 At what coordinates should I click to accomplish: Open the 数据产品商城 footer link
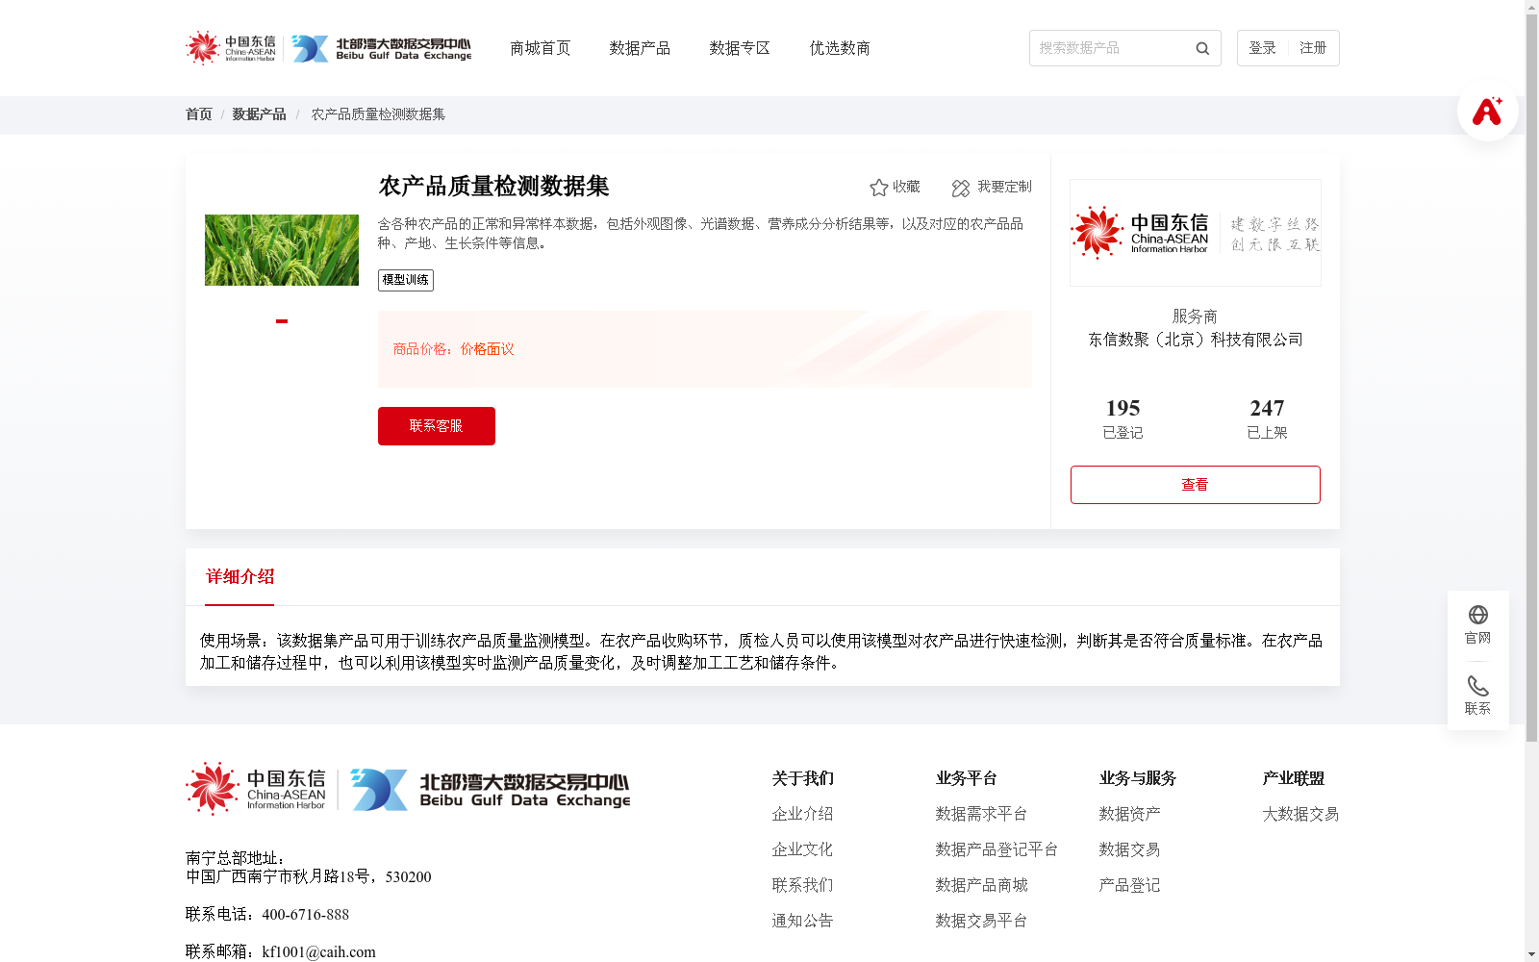click(x=981, y=885)
